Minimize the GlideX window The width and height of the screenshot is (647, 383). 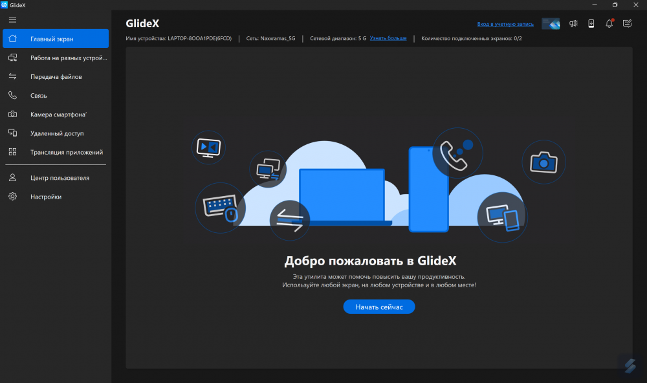click(x=595, y=5)
